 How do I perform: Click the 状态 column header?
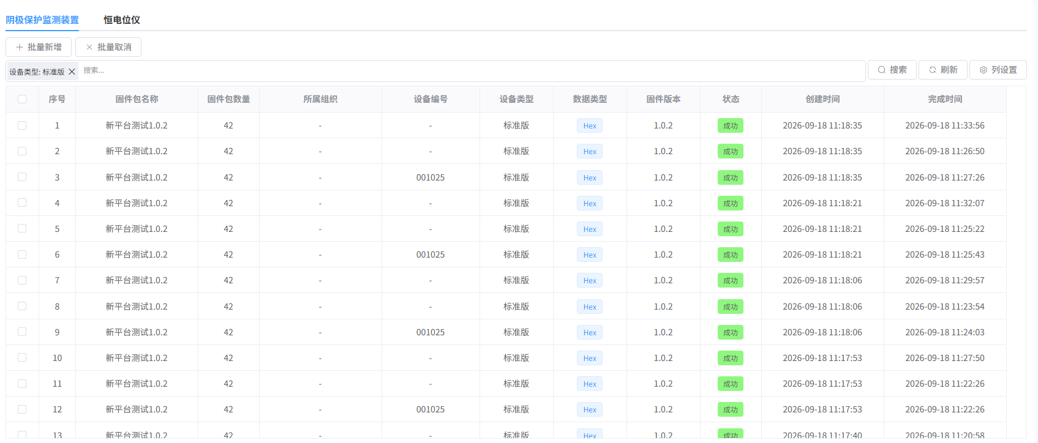click(731, 99)
